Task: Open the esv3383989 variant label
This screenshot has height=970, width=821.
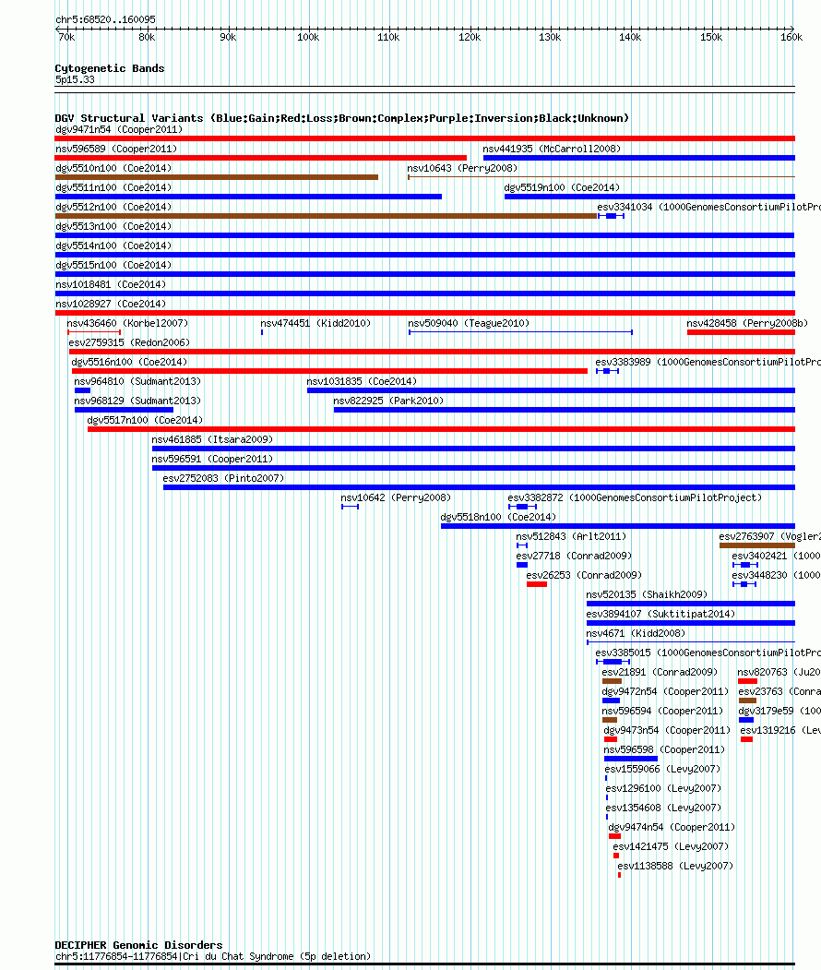Action: point(708,361)
